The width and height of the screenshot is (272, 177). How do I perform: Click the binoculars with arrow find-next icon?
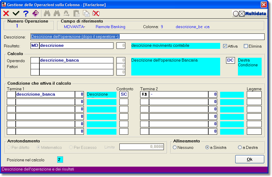(x=67, y=13)
